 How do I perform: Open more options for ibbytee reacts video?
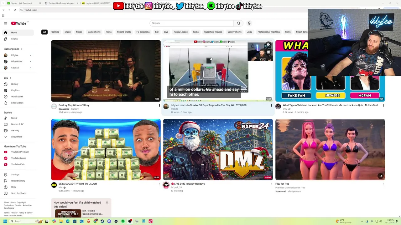272,106
